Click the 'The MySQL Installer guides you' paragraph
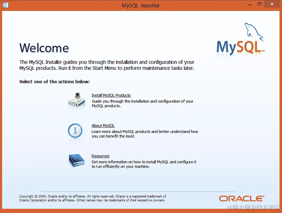The width and height of the screenshot is (282, 213). (107, 65)
